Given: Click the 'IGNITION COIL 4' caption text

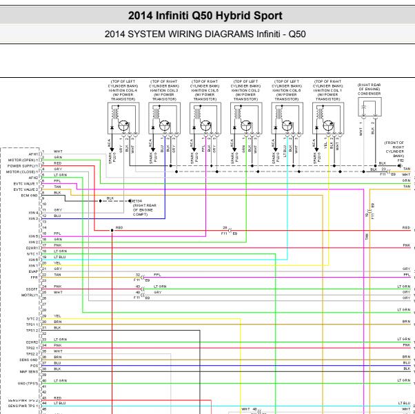Looking at the screenshot, I should coord(123,90).
